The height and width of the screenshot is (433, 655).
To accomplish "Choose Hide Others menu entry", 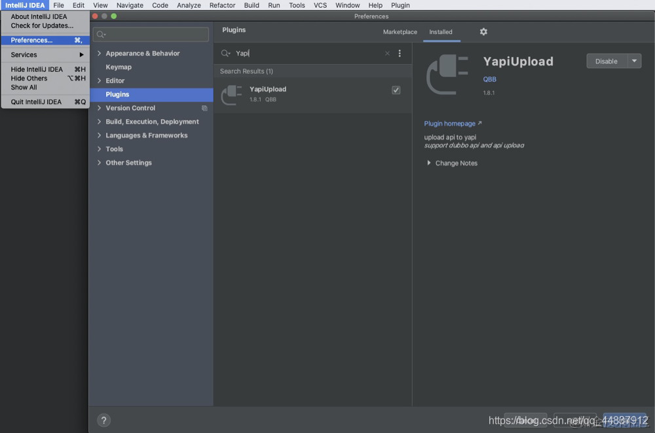I will click(x=45, y=78).
